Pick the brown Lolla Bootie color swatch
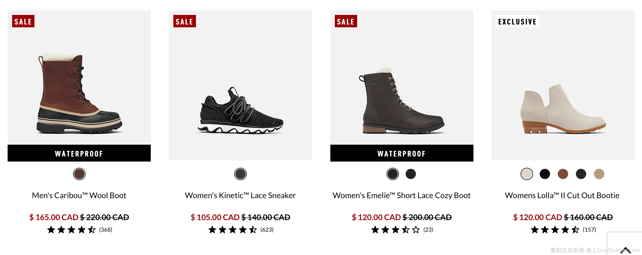Viewport: 642px width, 255px height. [563, 174]
